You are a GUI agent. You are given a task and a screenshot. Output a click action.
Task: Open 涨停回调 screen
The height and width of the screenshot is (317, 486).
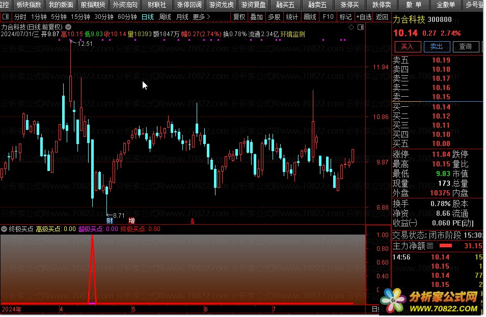(x=189, y=5)
